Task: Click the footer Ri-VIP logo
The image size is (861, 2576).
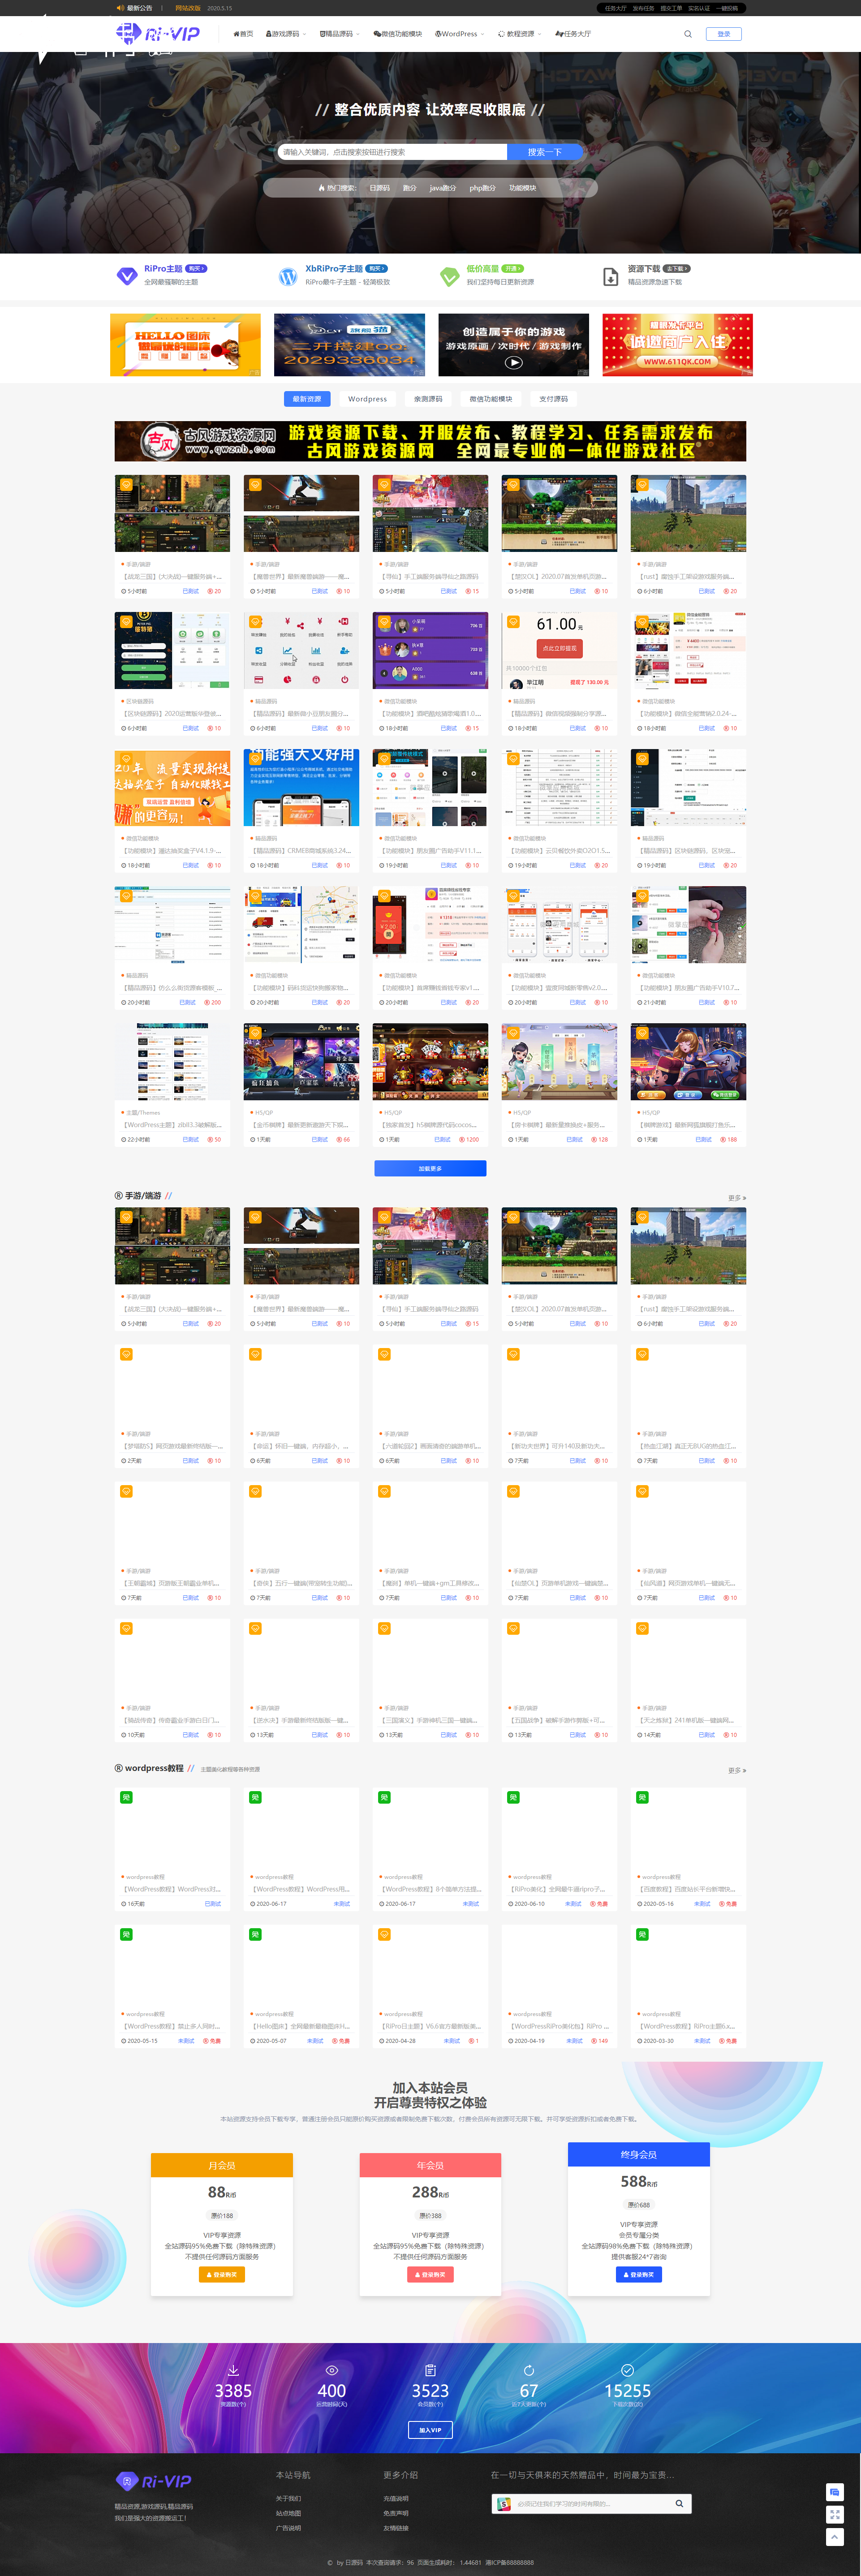Action: coord(154,2481)
